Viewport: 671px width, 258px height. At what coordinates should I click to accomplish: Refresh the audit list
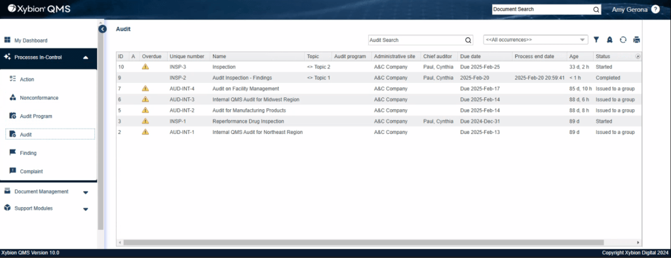623,40
